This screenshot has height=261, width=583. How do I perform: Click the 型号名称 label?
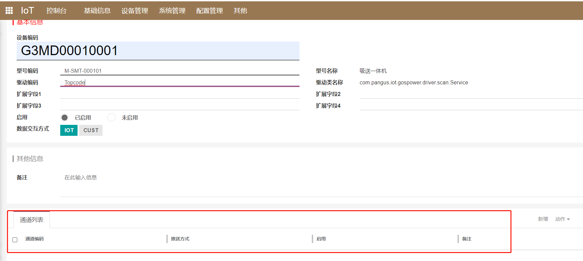pos(327,71)
